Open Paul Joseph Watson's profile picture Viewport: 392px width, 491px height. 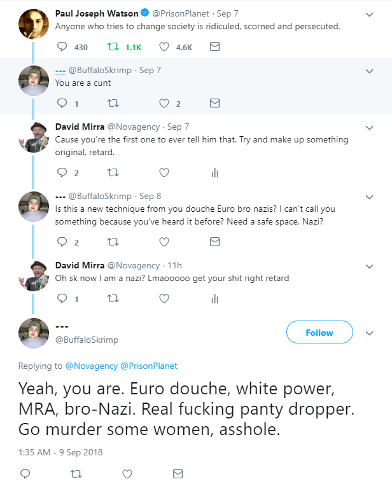34,24
